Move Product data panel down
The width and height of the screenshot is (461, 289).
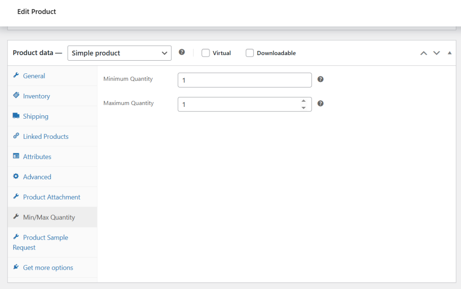pos(437,53)
